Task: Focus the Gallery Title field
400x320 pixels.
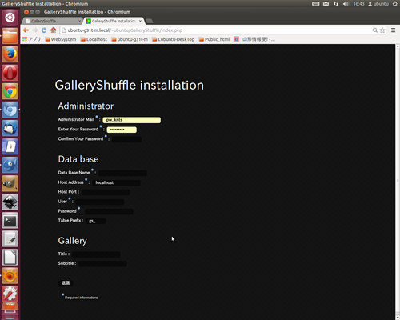Action: [96, 254]
